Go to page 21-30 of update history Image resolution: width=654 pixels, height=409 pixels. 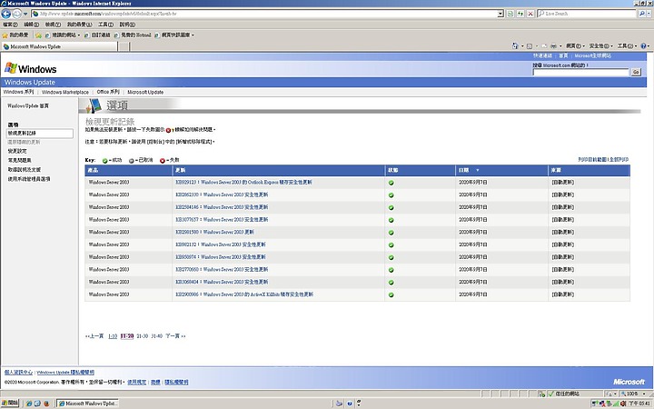click(x=143, y=336)
